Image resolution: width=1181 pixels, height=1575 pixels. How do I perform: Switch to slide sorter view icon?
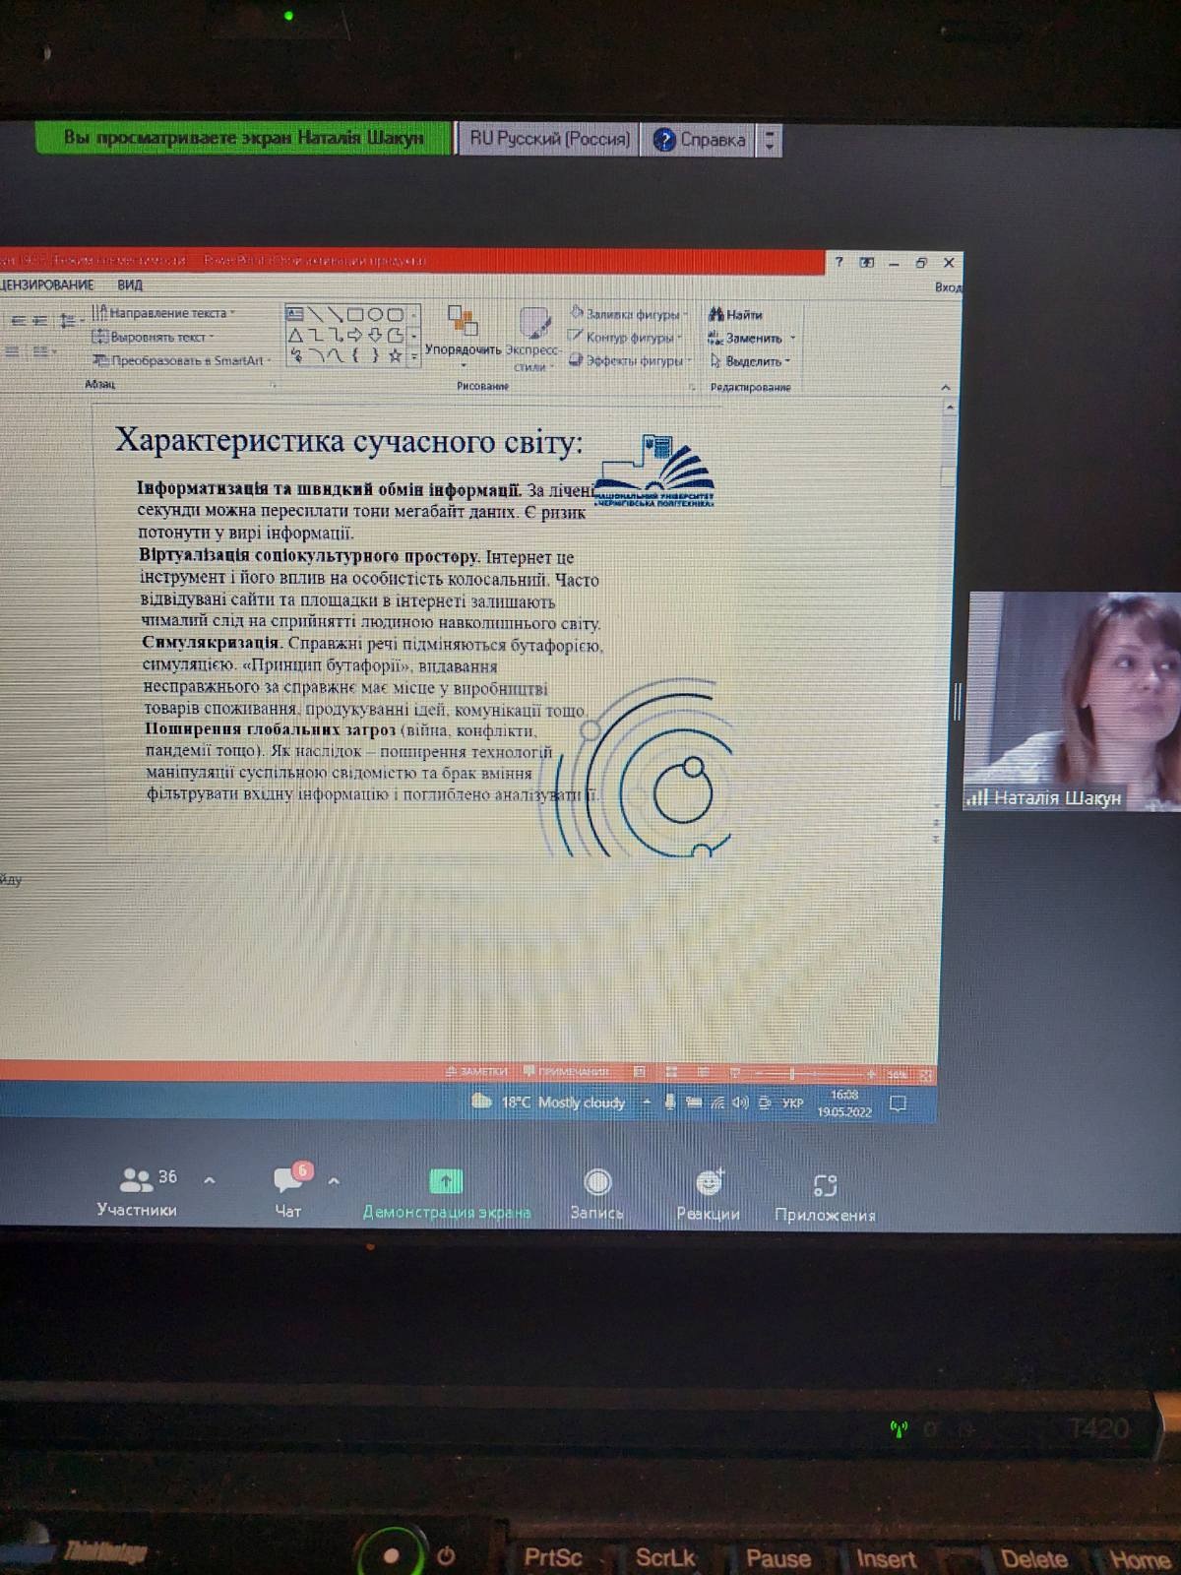[672, 1072]
